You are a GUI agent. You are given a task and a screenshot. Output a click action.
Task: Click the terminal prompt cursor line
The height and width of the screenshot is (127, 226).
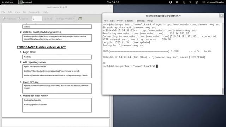point(130,66)
